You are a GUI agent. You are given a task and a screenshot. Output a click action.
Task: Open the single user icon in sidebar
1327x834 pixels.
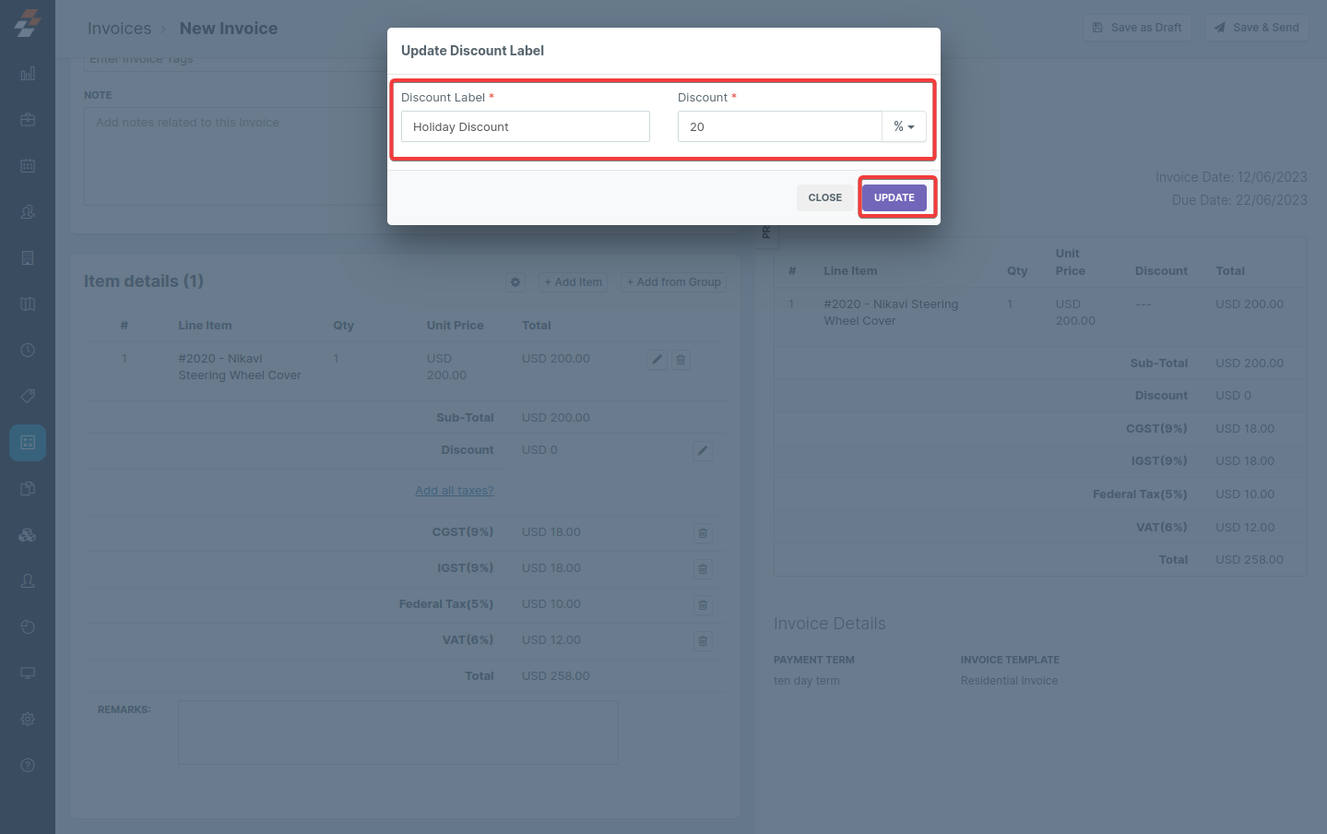click(x=28, y=581)
